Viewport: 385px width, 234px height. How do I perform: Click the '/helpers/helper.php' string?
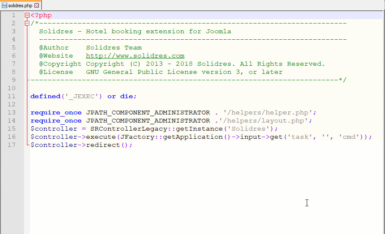click(268, 112)
